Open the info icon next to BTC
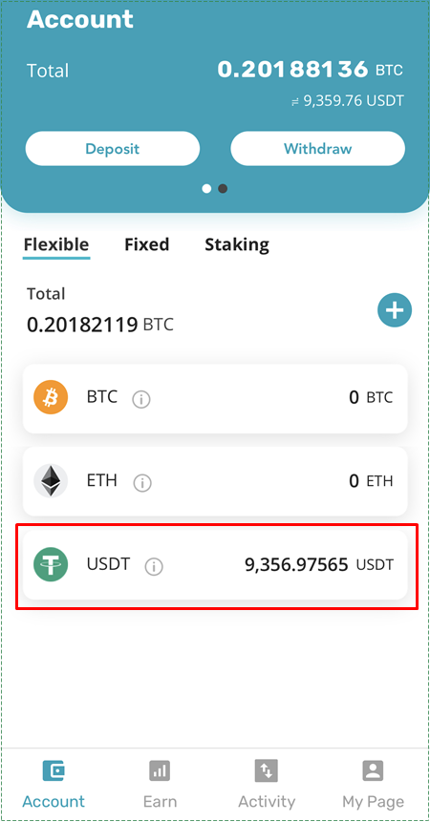 coord(141,400)
